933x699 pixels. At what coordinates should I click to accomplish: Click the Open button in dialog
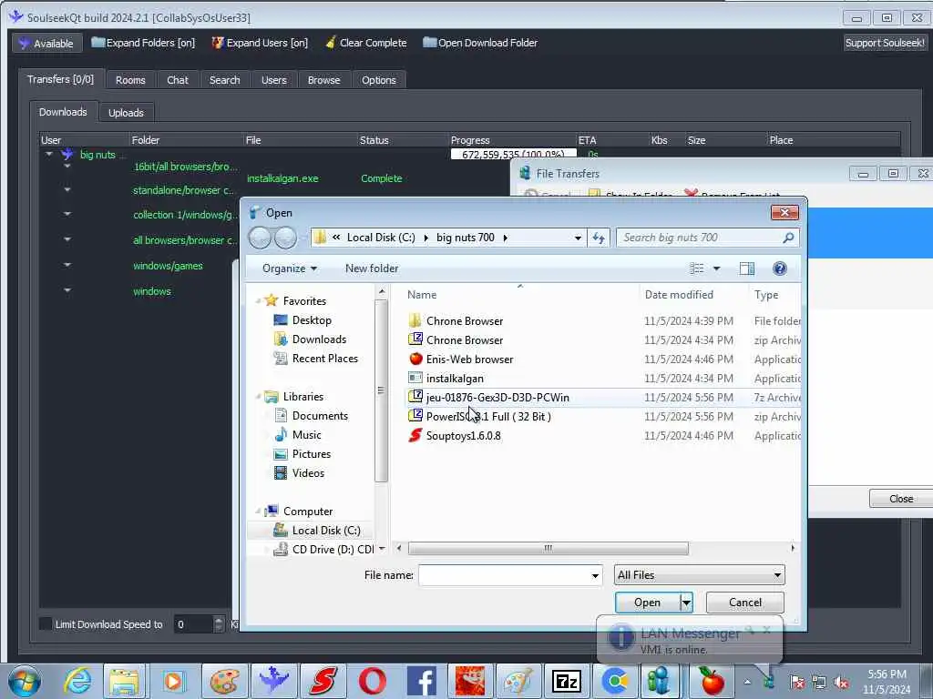click(x=647, y=603)
